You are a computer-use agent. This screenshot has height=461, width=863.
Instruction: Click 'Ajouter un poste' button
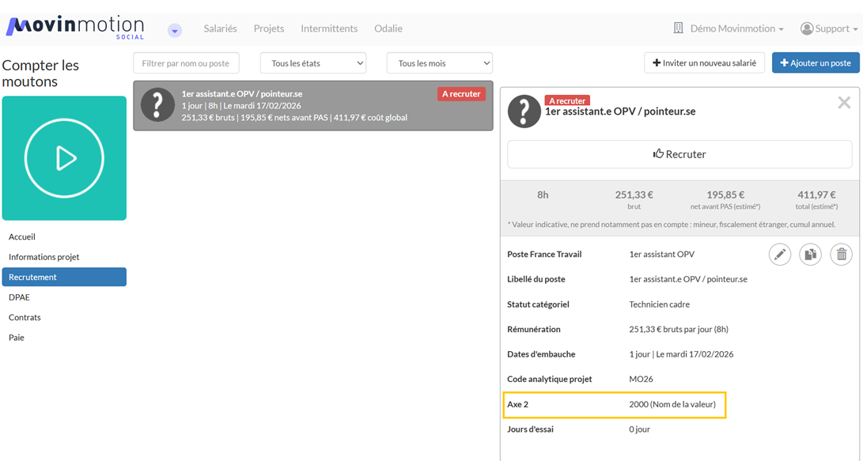(816, 63)
